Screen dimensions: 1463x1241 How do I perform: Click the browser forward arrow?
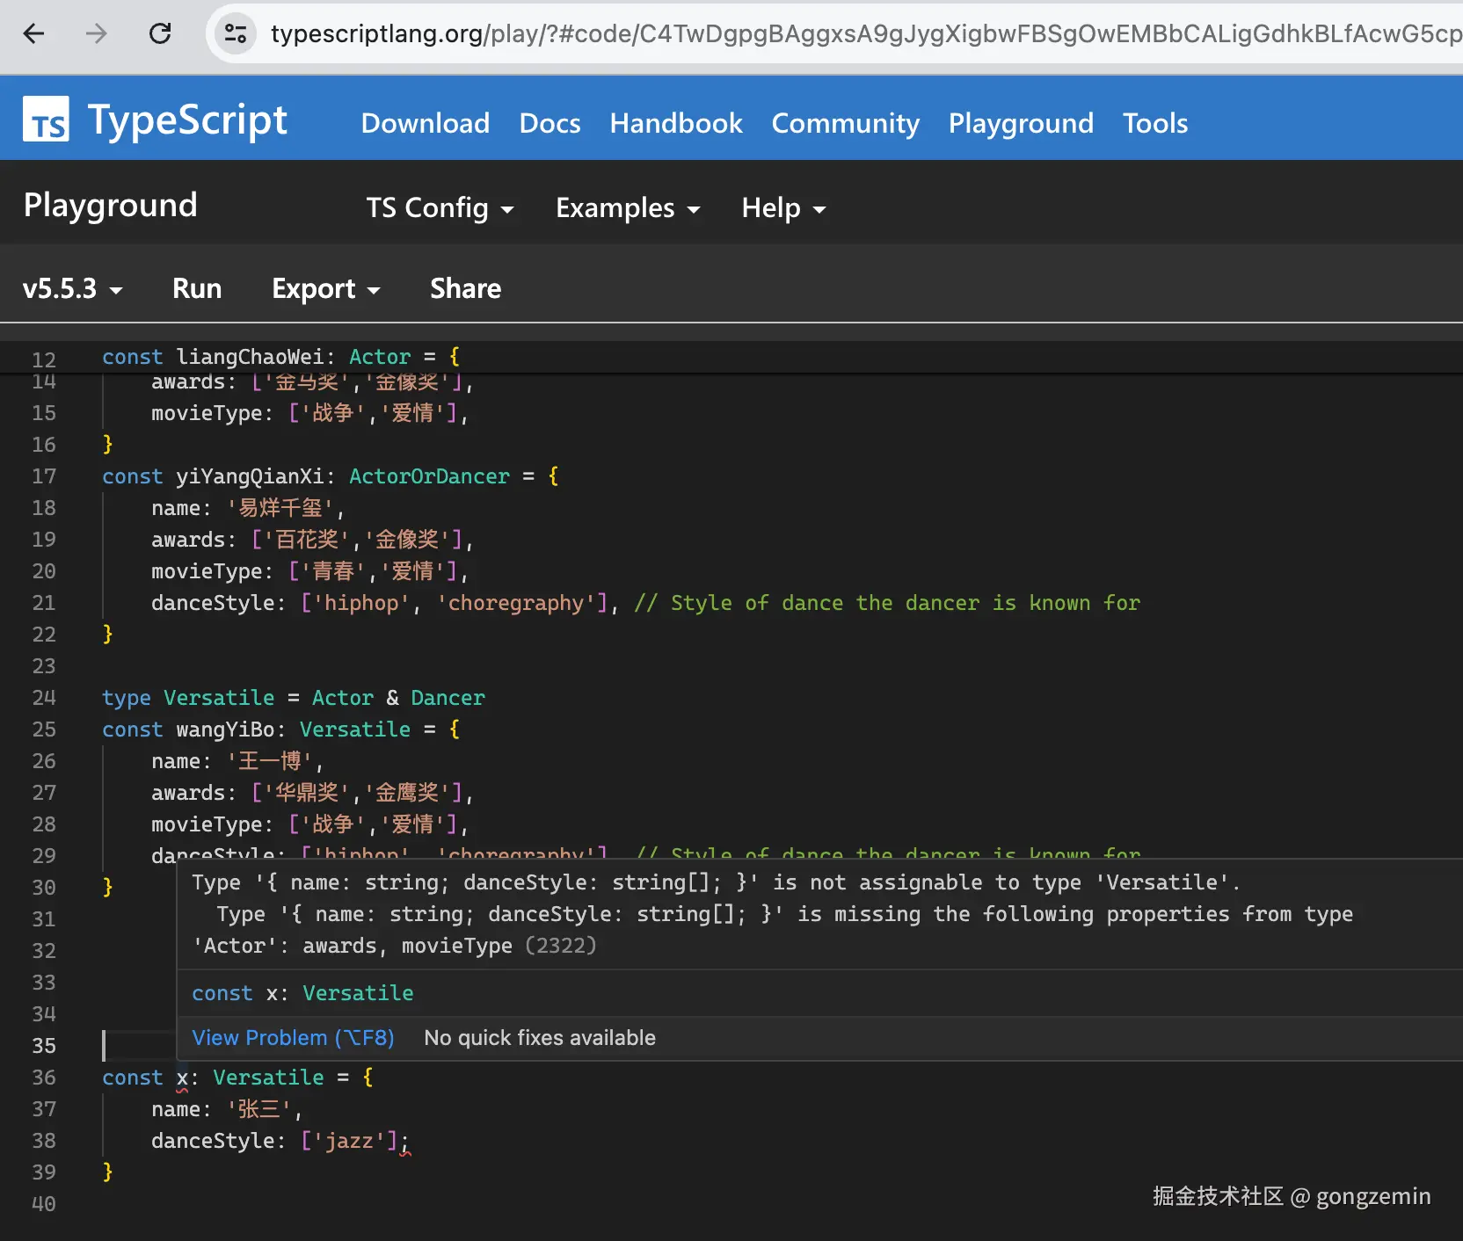pos(97,33)
